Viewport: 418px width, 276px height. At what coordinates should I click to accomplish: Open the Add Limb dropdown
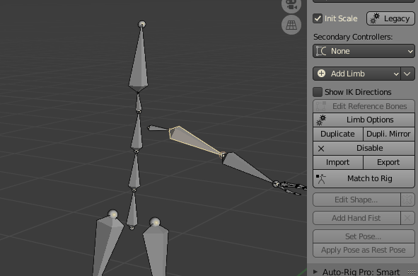[356, 74]
